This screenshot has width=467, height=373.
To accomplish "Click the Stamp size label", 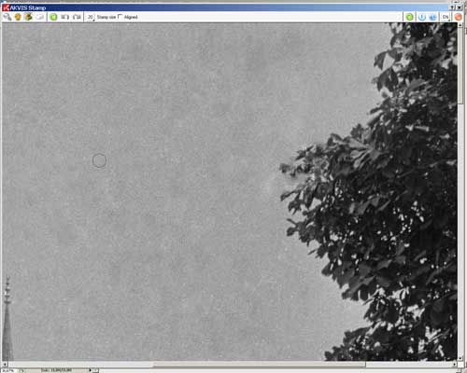I will coord(106,17).
